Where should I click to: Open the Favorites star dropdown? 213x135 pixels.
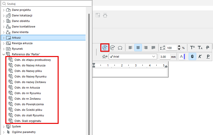tap(105, 57)
